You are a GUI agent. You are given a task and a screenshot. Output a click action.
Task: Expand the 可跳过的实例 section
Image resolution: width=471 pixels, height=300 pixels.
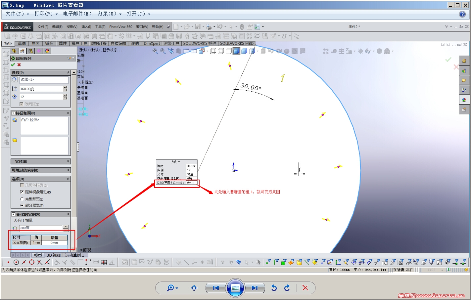[68, 170]
